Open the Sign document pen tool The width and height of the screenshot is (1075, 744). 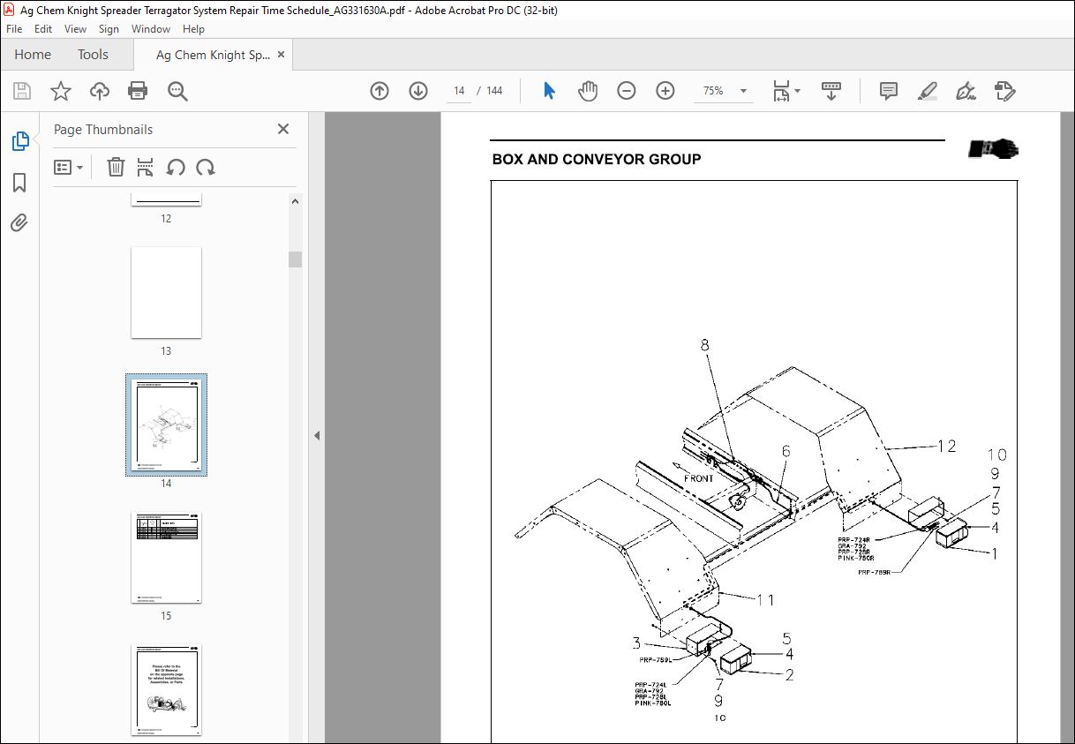click(966, 91)
